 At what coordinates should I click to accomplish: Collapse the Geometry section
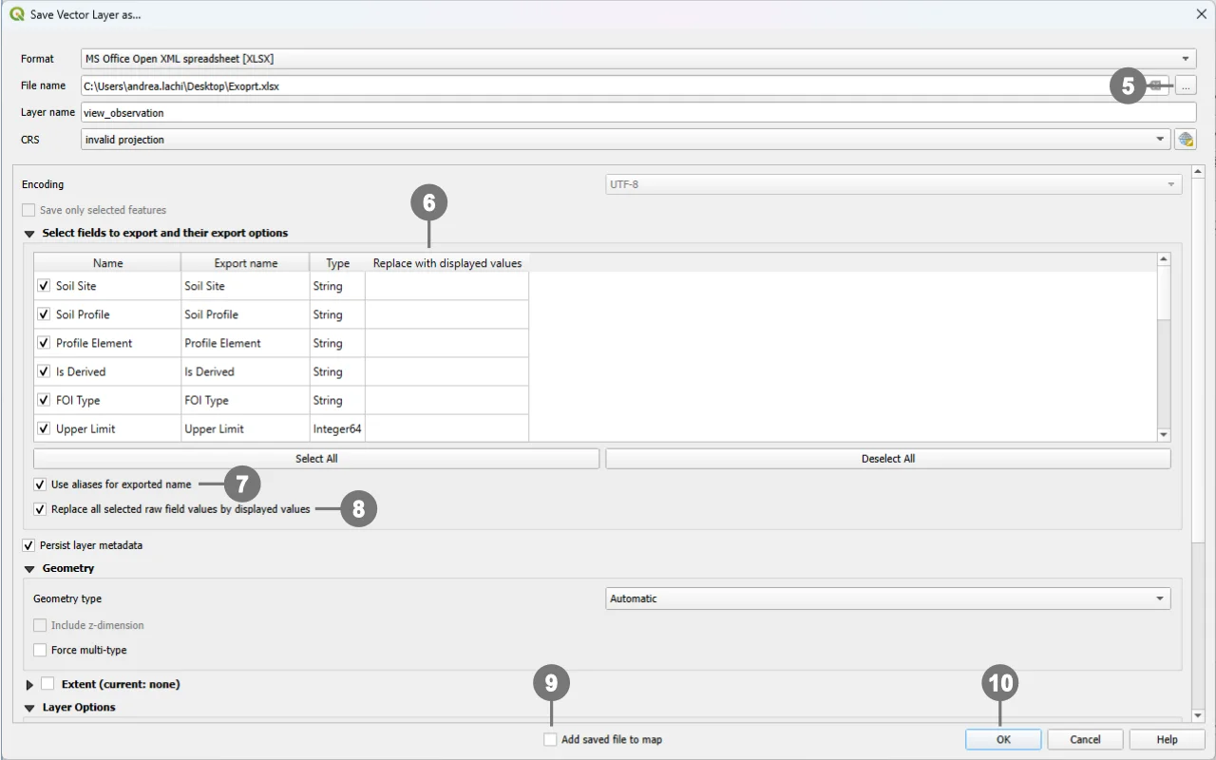tap(29, 569)
